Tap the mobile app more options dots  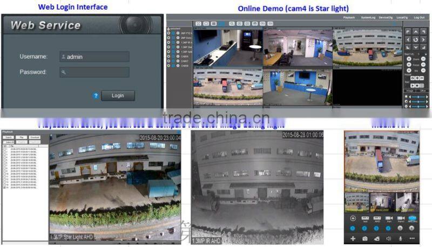coord(413,238)
